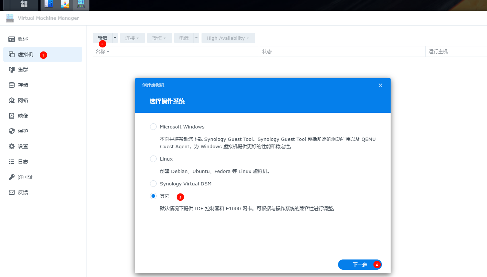This screenshot has height=277, width=487.
Task: Click 其它 label text
Action: click(x=165, y=196)
